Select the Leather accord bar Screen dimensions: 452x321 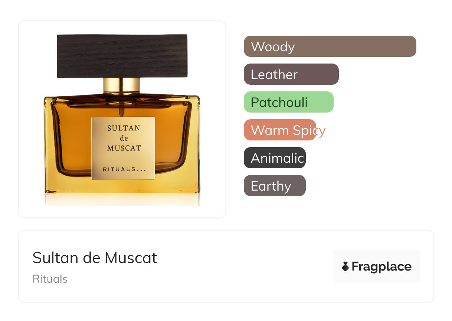tap(291, 74)
